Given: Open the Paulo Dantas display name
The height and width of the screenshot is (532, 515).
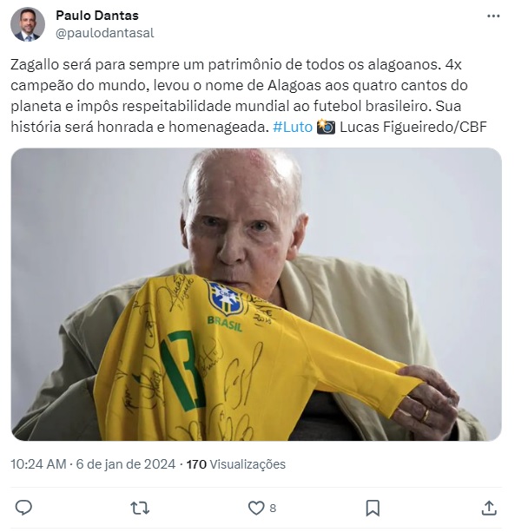Looking at the screenshot, I should point(97,16).
